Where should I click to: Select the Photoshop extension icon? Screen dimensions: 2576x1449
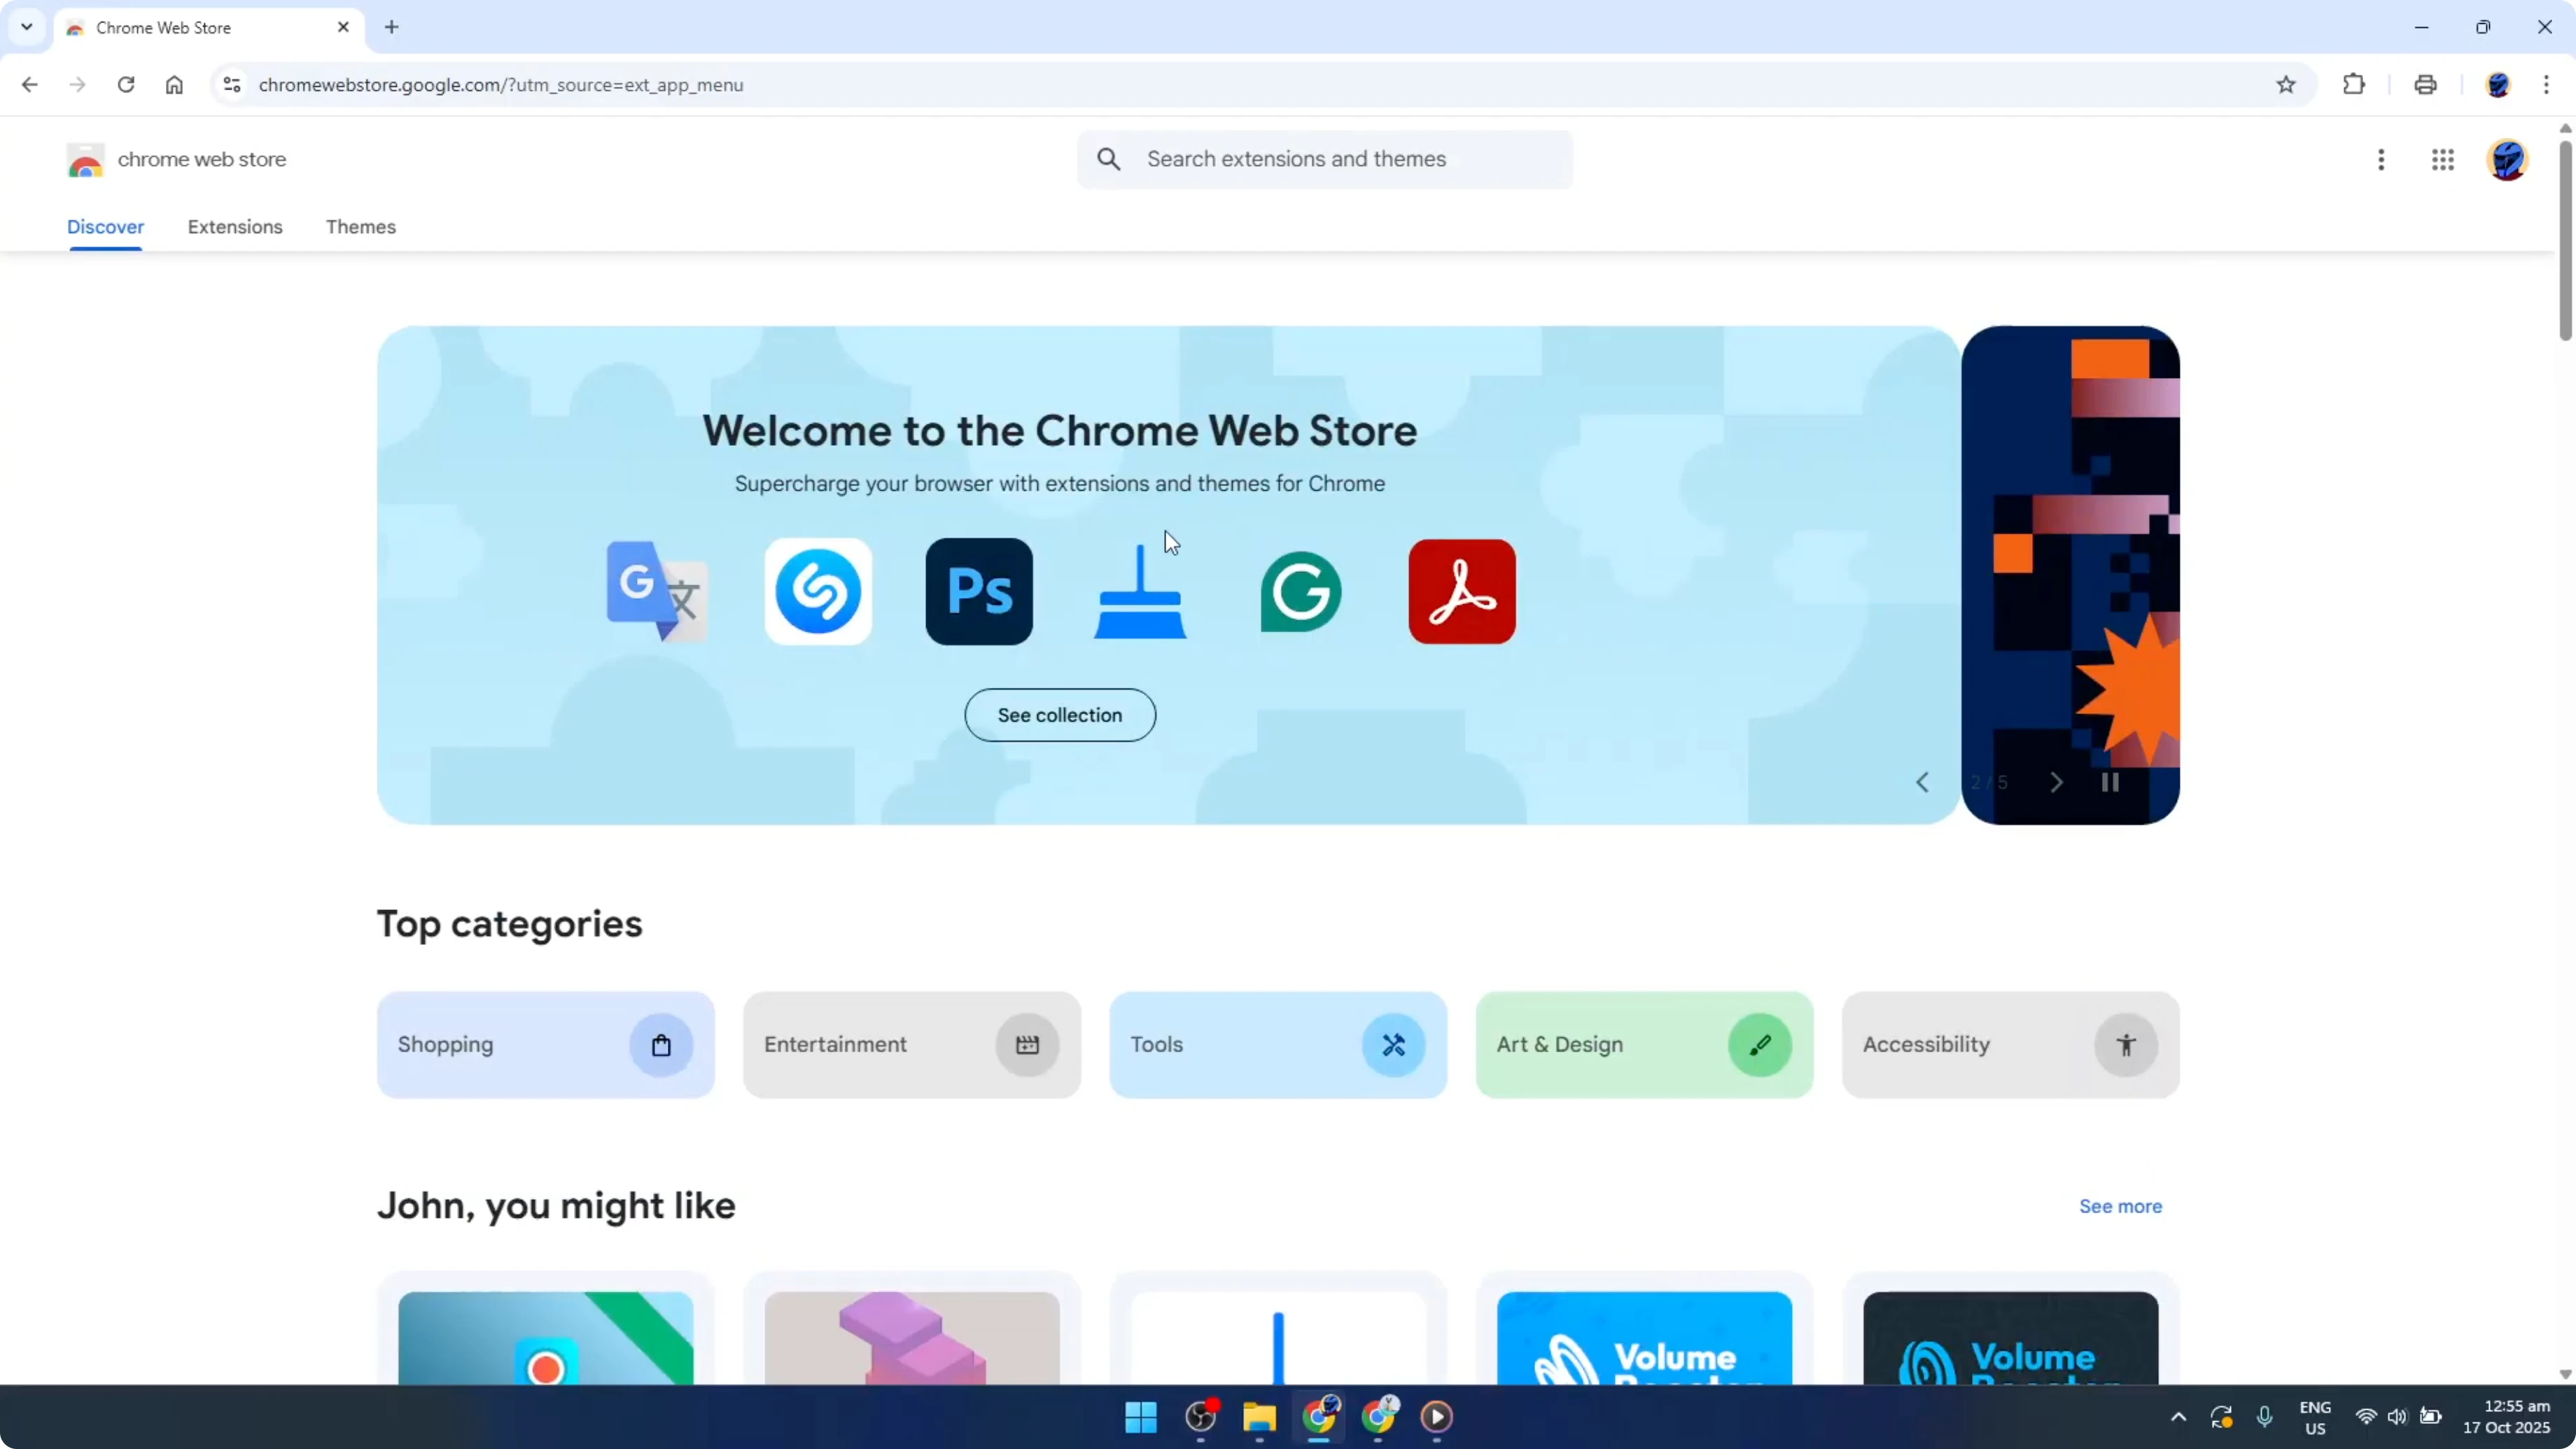[x=979, y=591]
